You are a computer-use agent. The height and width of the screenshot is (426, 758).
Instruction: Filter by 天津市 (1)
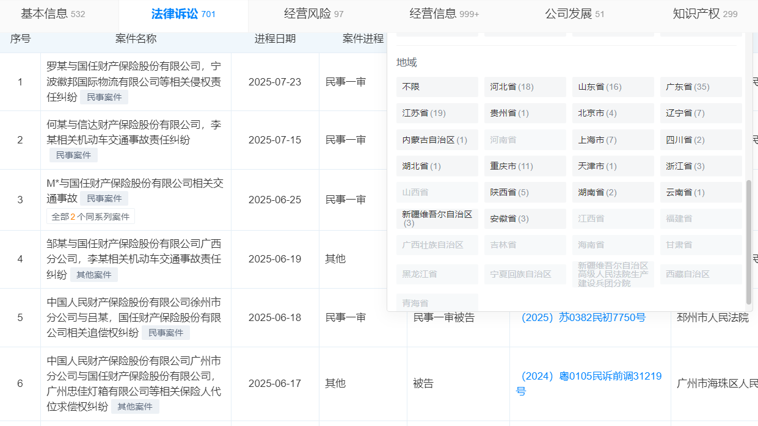point(613,166)
